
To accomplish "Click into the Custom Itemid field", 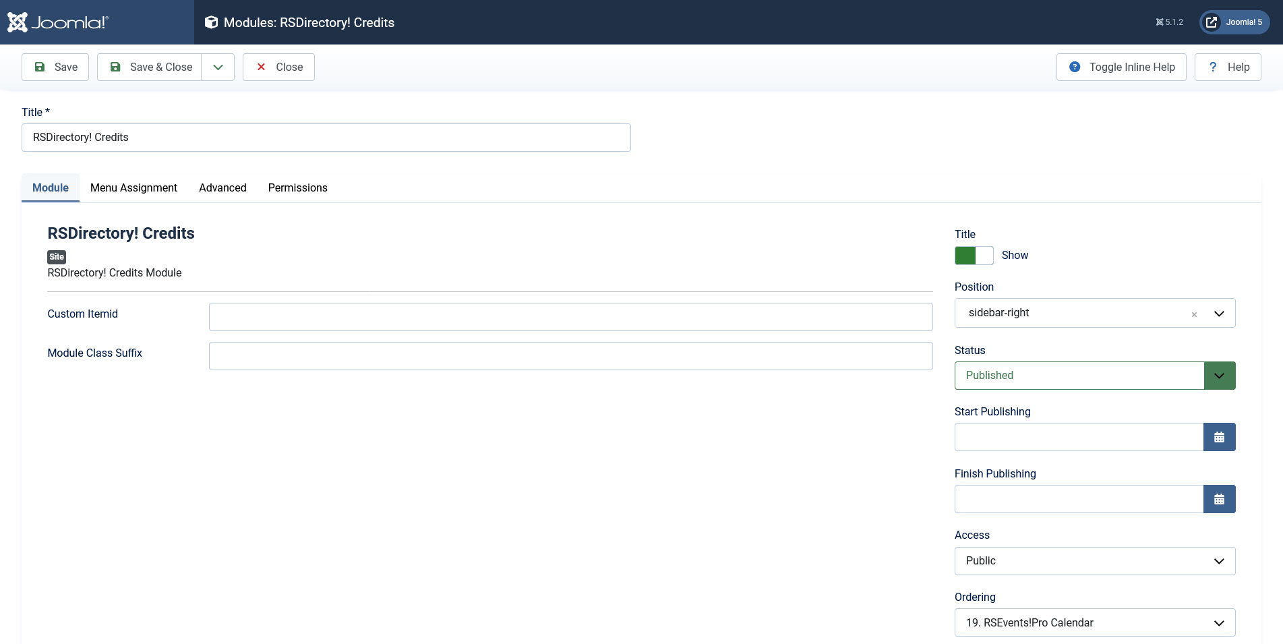I will pyautogui.click(x=571, y=317).
